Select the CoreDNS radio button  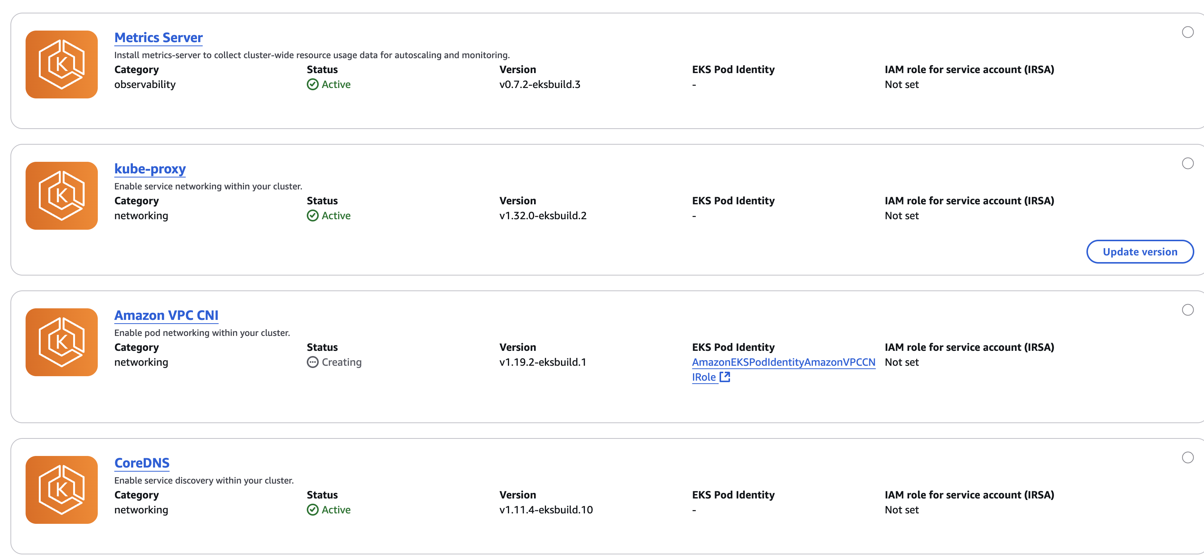[1188, 457]
